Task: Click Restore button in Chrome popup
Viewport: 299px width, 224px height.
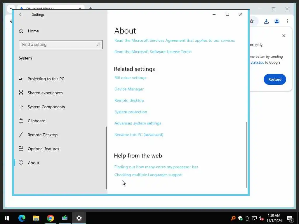Action: [x=275, y=79]
